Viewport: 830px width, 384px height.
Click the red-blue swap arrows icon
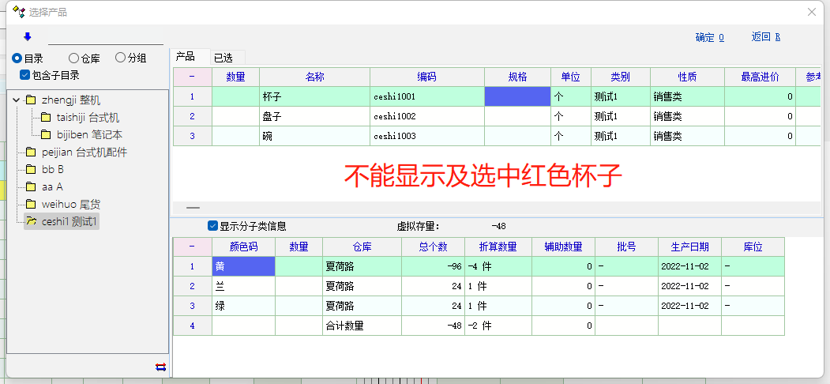click(x=161, y=366)
